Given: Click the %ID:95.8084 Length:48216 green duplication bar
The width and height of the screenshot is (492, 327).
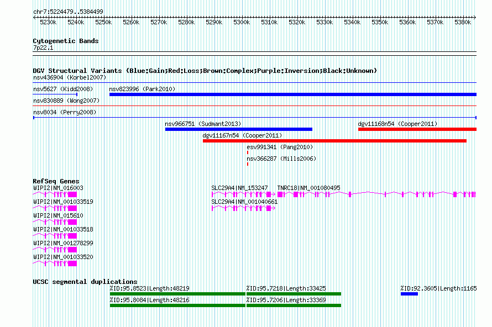Looking at the screenshot, I should 177,305.
